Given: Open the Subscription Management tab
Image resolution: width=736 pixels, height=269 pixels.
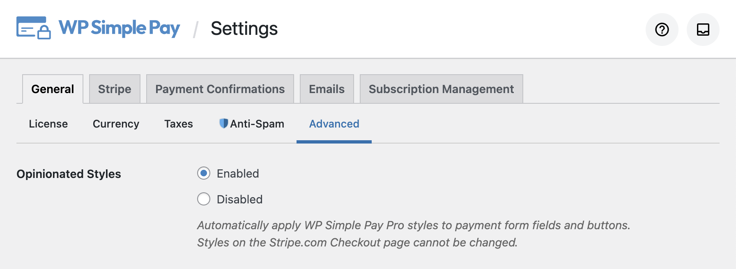Looking at the screenshot, I should (x=441, y=89).
